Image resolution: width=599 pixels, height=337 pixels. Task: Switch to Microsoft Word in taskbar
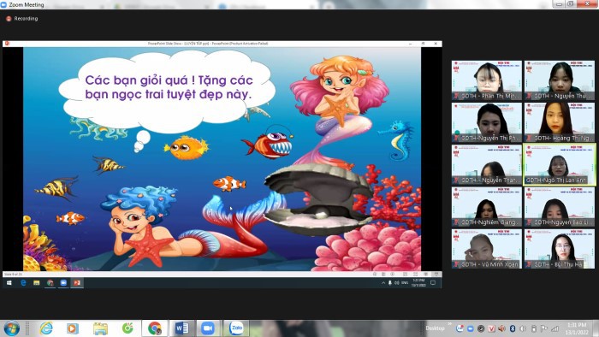click(x=181, y=328)
